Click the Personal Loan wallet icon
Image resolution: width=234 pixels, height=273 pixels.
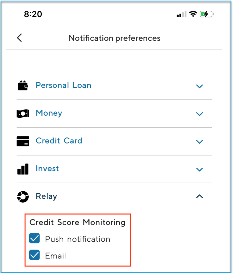coord(23,86)
